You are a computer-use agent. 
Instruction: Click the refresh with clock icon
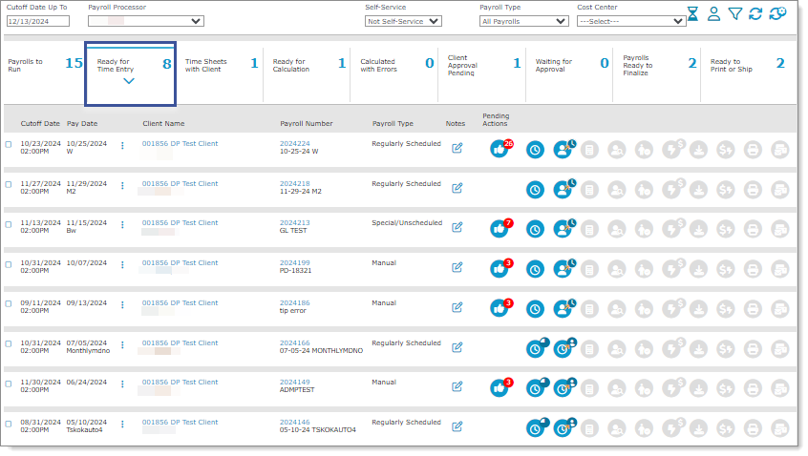point(777,13)
